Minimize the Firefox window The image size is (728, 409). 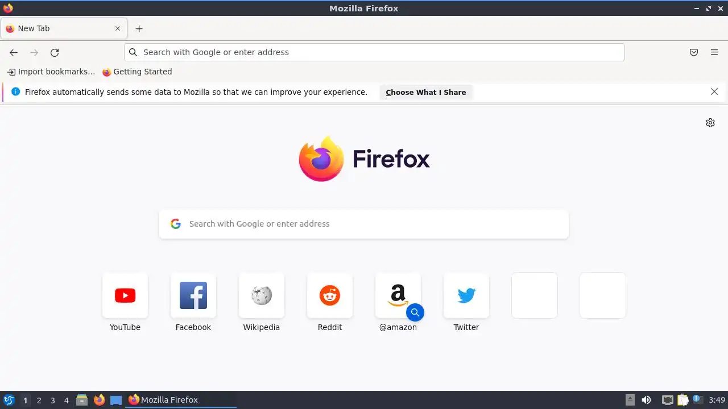pyautogui.click(x=697, y=9)
